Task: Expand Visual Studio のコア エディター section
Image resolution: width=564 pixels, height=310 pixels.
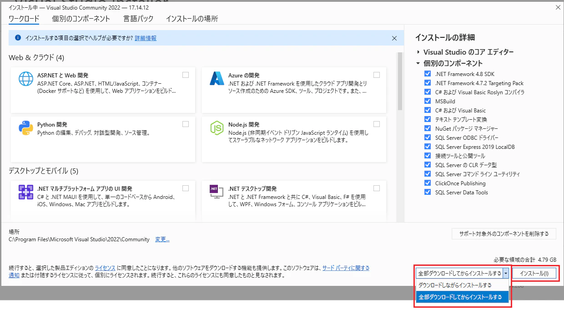Action: (418, 52)
